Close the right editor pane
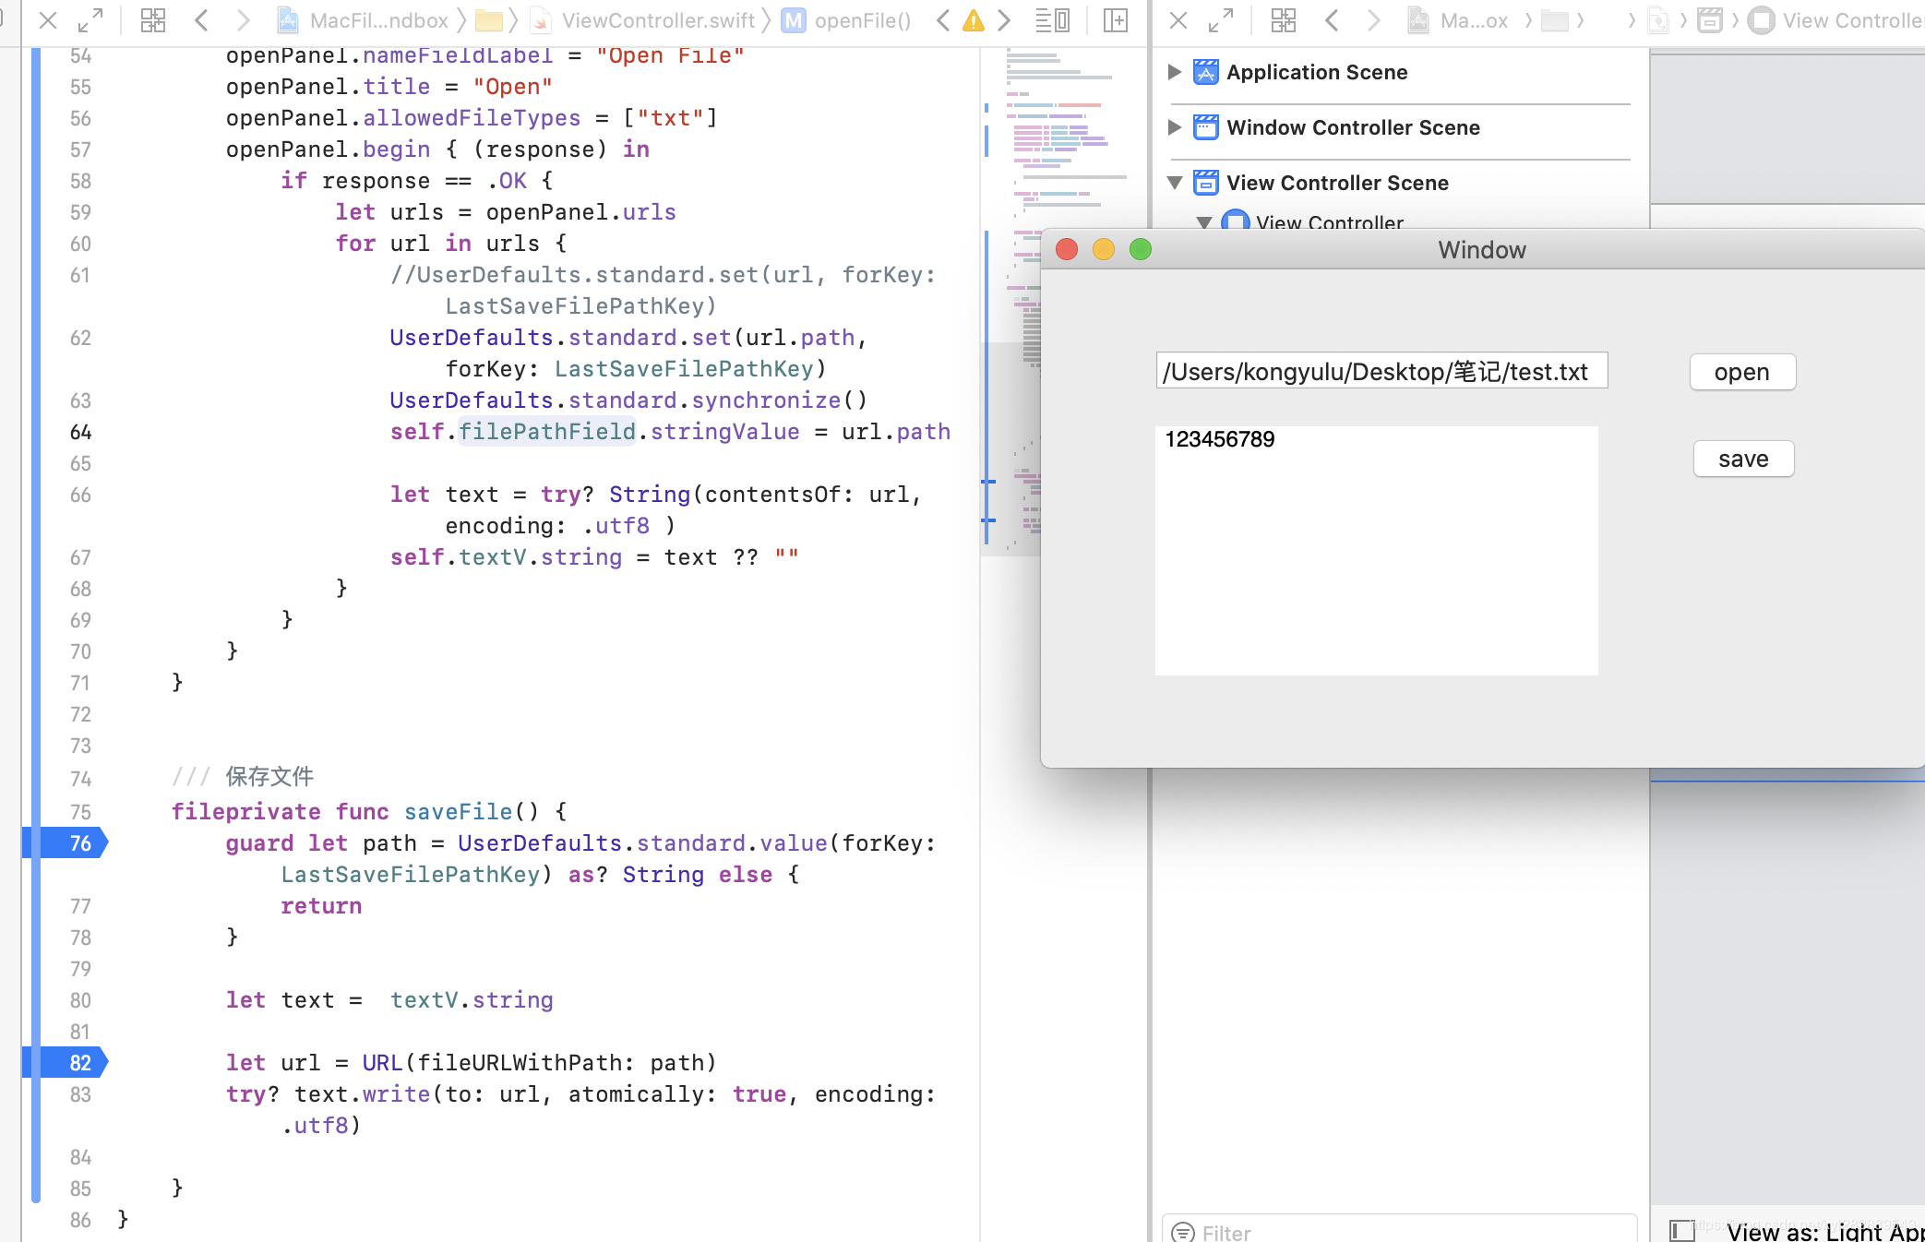This screenshot has width=1925, height=1242. click(x=1178, y=20)
